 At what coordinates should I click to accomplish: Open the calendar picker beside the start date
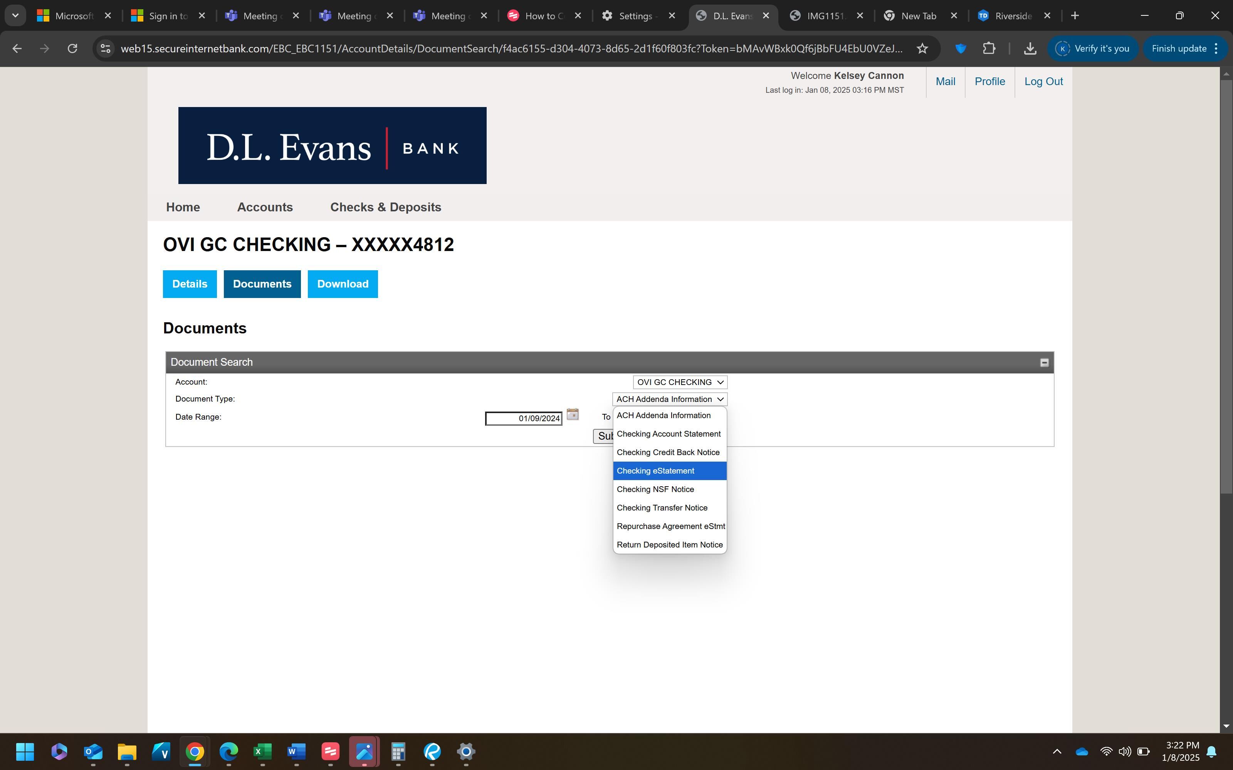[x=573, y=415]
